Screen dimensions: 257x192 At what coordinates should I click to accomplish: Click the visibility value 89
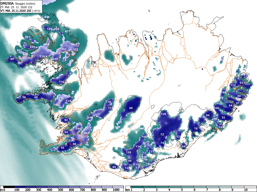coord(12,59)
